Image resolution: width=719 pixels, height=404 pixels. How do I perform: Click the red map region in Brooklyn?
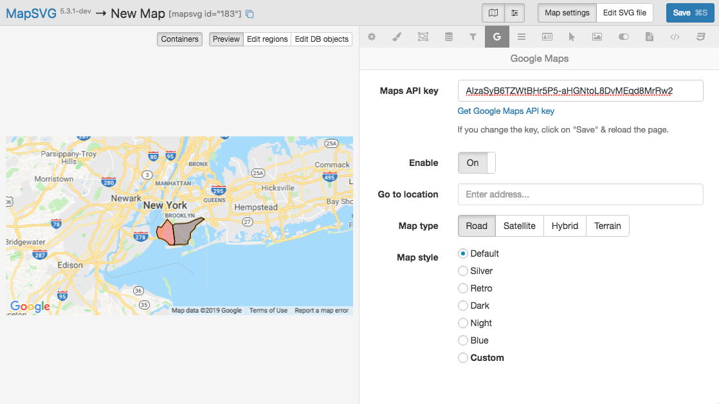166,233
